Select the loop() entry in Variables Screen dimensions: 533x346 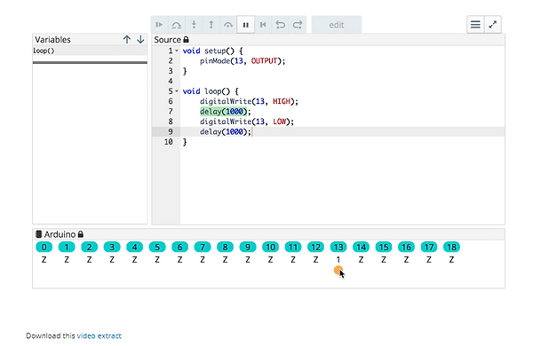[90, 51]
